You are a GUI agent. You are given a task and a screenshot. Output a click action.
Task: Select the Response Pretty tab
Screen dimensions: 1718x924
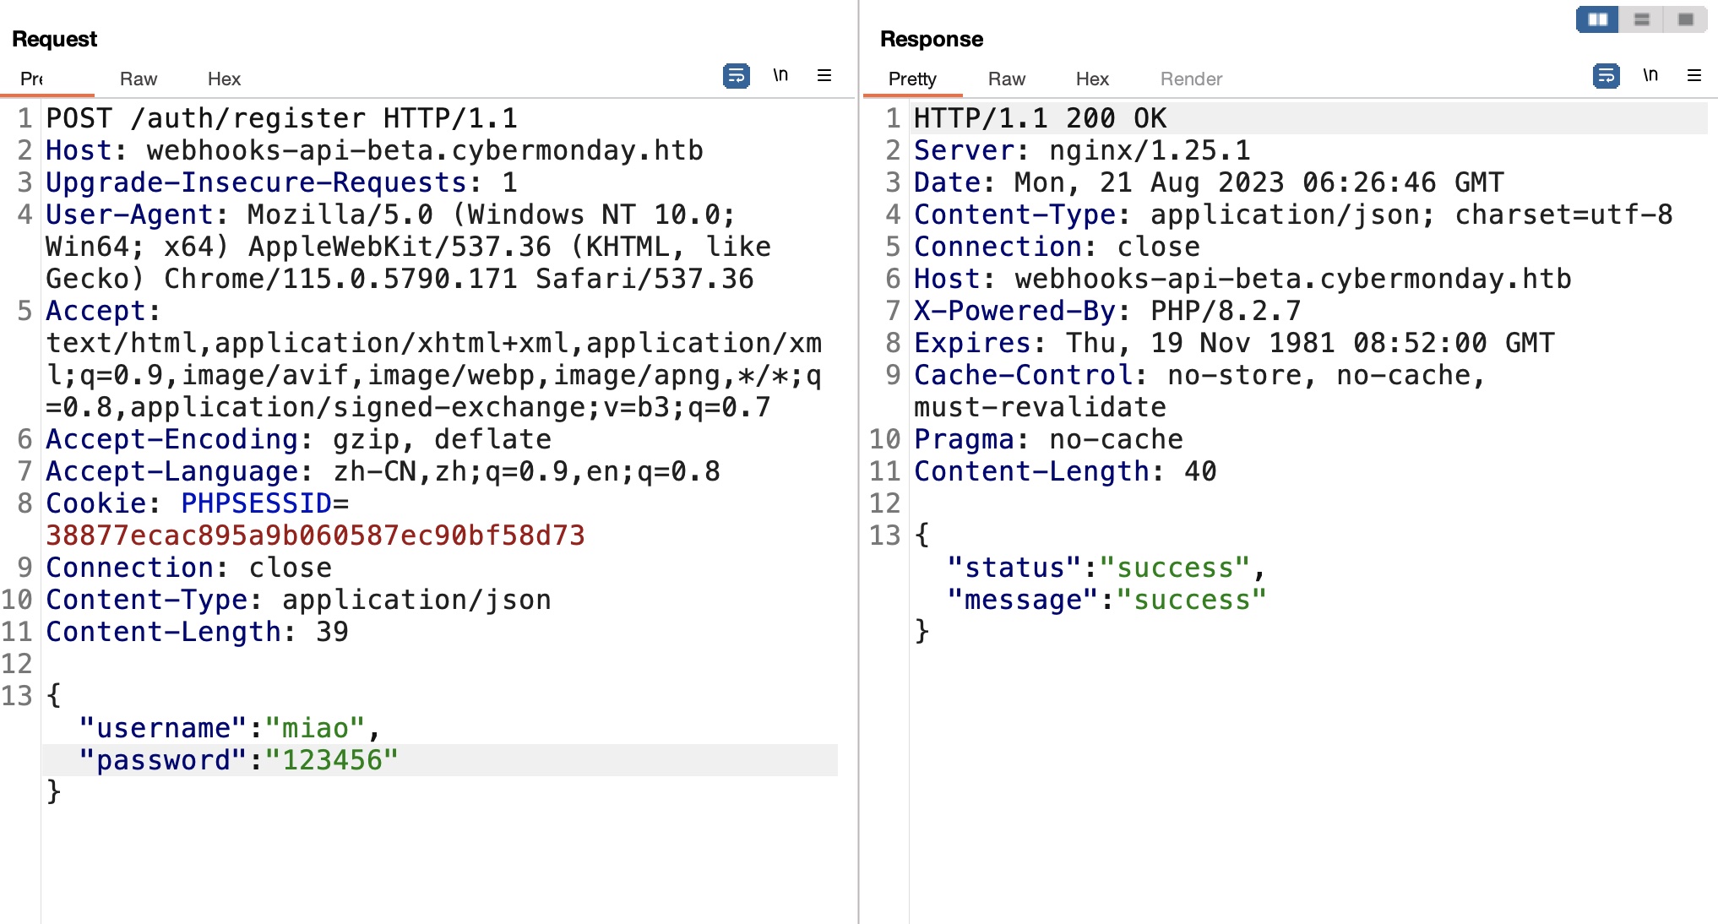pos(912,79)
